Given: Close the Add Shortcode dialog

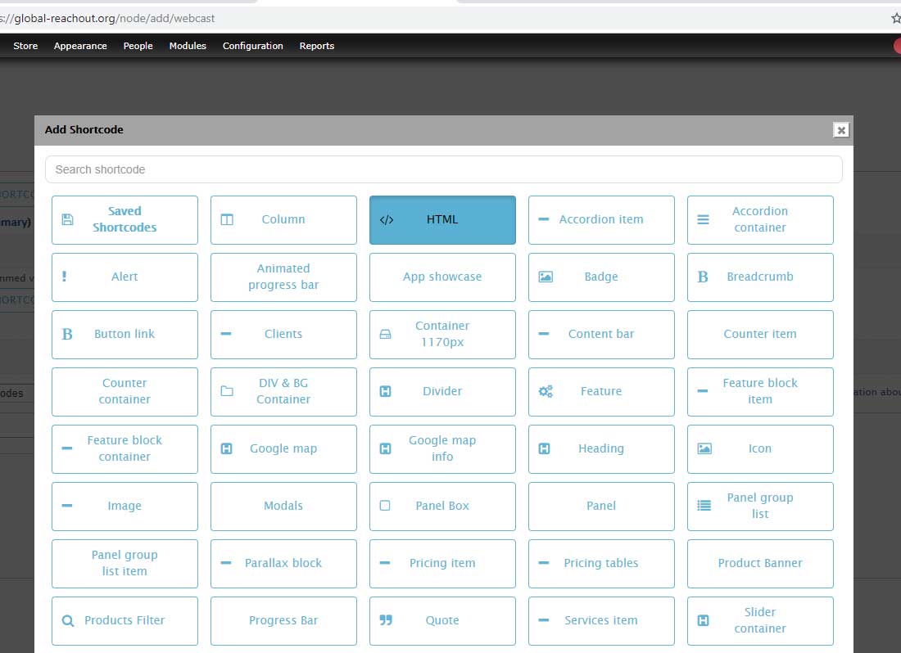Looking at the screenshot, I should pyautogui.click(x=841, y=130).
